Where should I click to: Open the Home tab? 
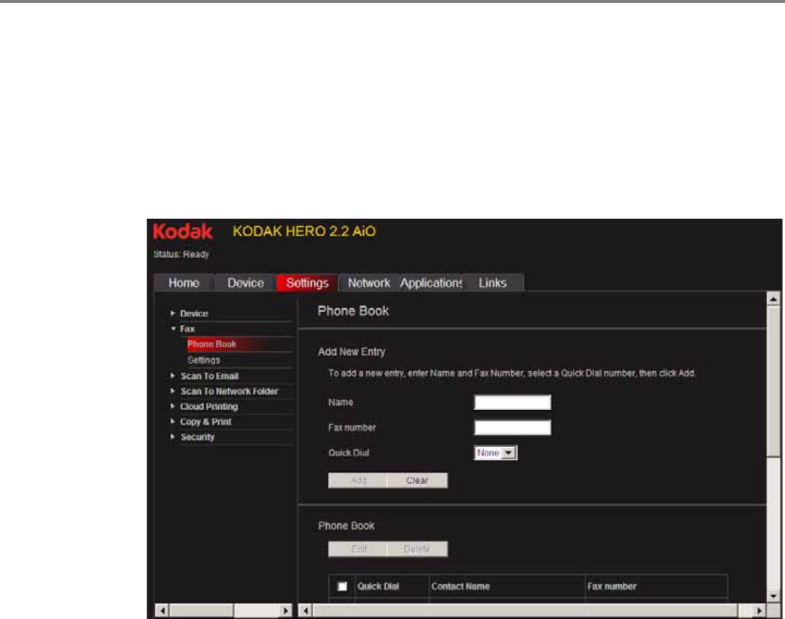(x=183, y=283)
